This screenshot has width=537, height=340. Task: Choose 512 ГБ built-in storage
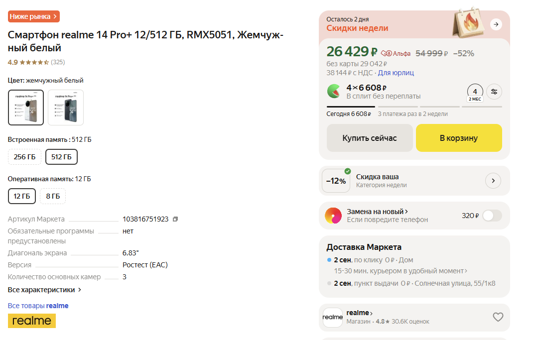[62, 157]
